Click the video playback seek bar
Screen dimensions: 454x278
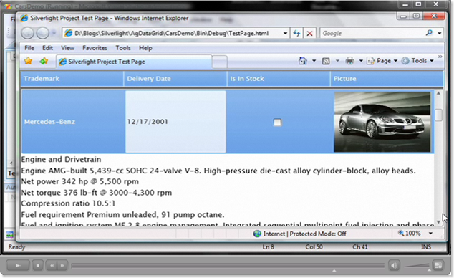tap(228, 265)
